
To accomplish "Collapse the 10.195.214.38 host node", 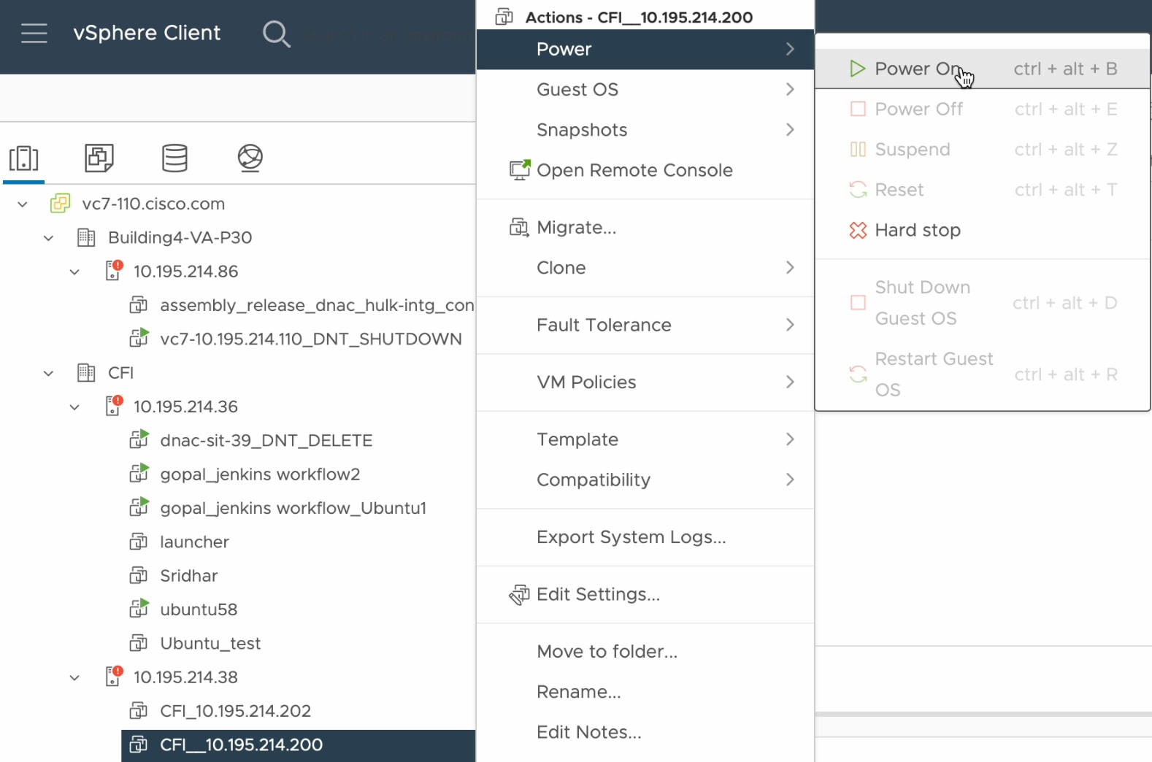I will 74,677.
